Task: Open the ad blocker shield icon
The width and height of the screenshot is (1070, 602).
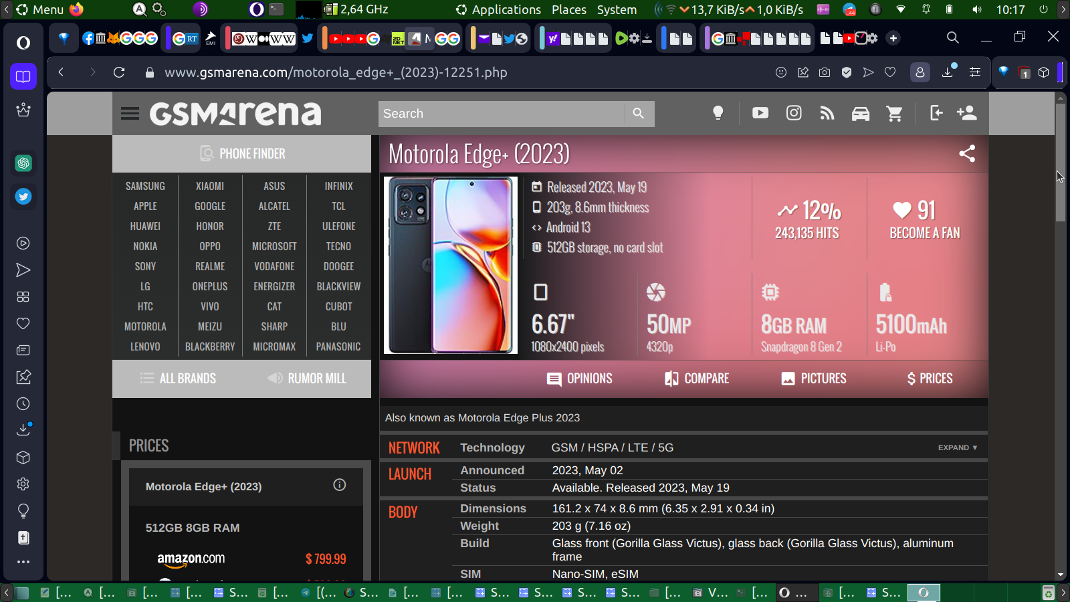Action: click(847, 72)
